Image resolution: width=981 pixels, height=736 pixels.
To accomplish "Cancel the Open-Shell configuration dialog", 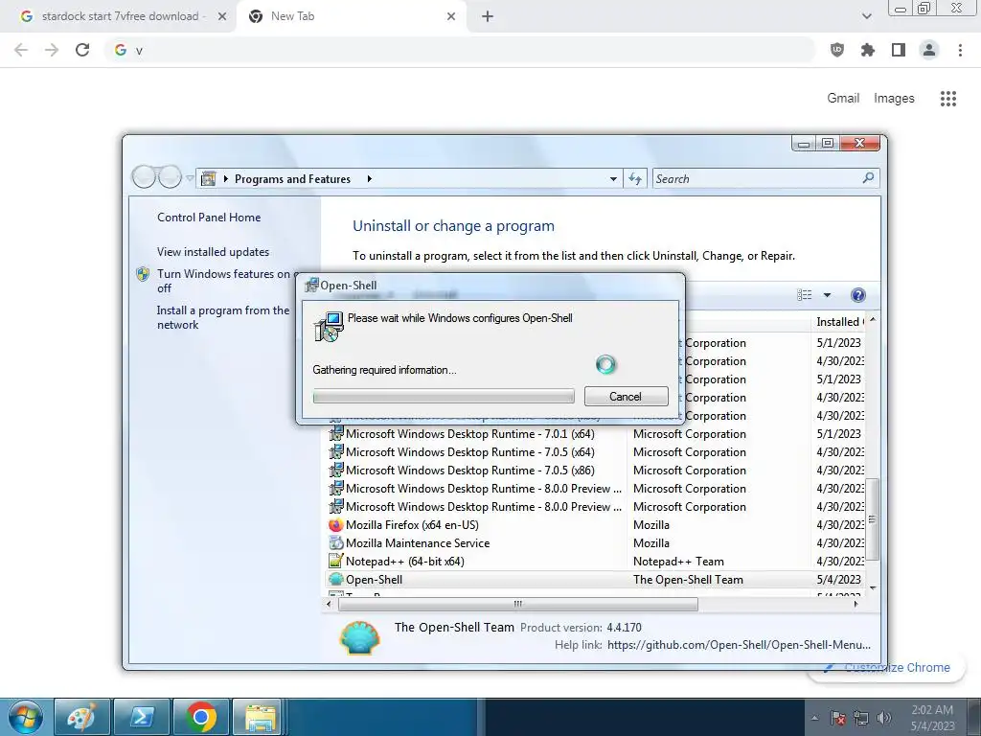I will click(626, 396).
